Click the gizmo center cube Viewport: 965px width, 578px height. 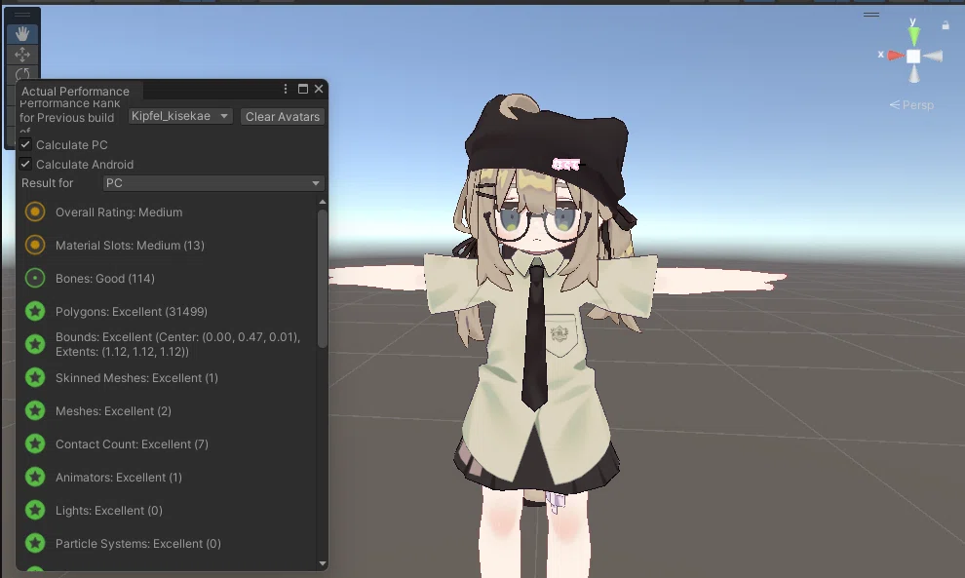[913, 57]
